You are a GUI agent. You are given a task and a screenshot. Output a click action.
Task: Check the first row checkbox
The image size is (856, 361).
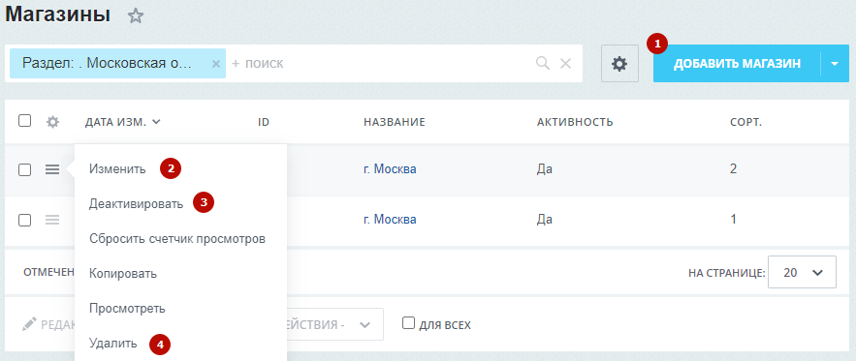pyautogui.click(x=24, y=169)
